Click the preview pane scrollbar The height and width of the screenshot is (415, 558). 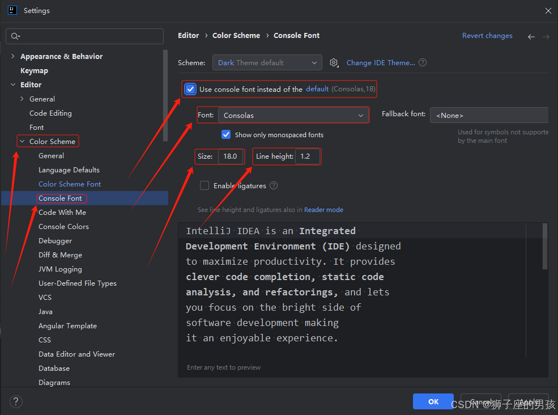tap(545, 247)
